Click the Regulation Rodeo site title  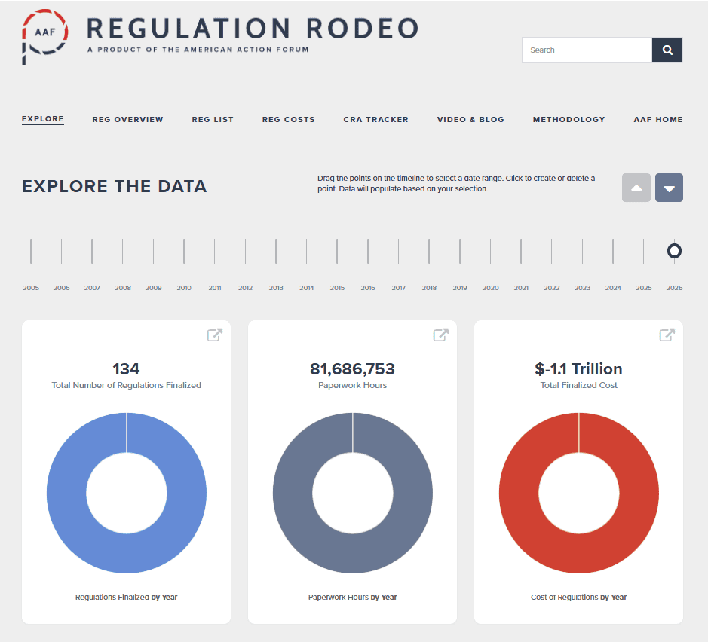[x=253, y=29]
